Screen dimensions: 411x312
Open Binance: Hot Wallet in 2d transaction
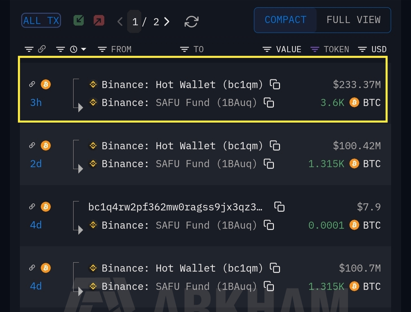[182, 146]
